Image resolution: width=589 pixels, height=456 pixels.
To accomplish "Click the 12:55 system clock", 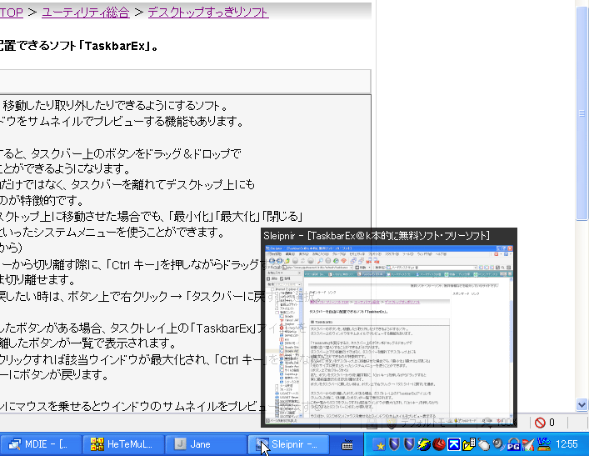I will 567,444.
